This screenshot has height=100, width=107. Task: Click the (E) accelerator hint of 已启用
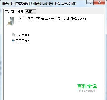tap(27, 35)
